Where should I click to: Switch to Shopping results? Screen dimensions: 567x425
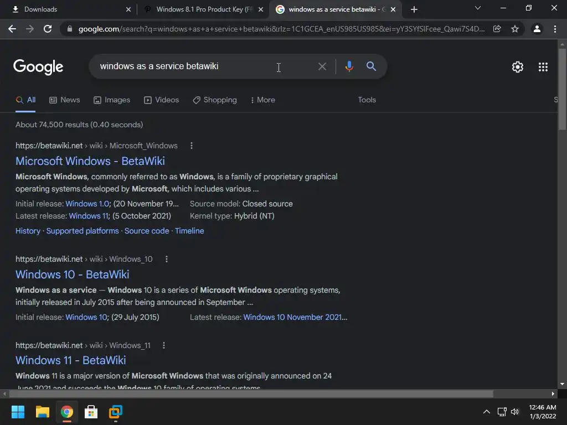point(215,100)
